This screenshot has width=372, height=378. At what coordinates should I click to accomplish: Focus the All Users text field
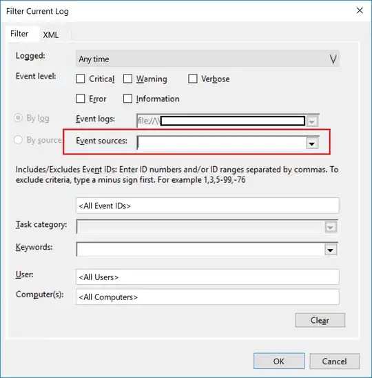(207, 277)
